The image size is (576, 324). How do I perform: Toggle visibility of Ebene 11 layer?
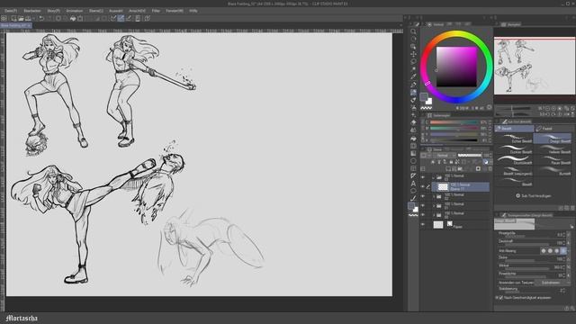[423, 186]
